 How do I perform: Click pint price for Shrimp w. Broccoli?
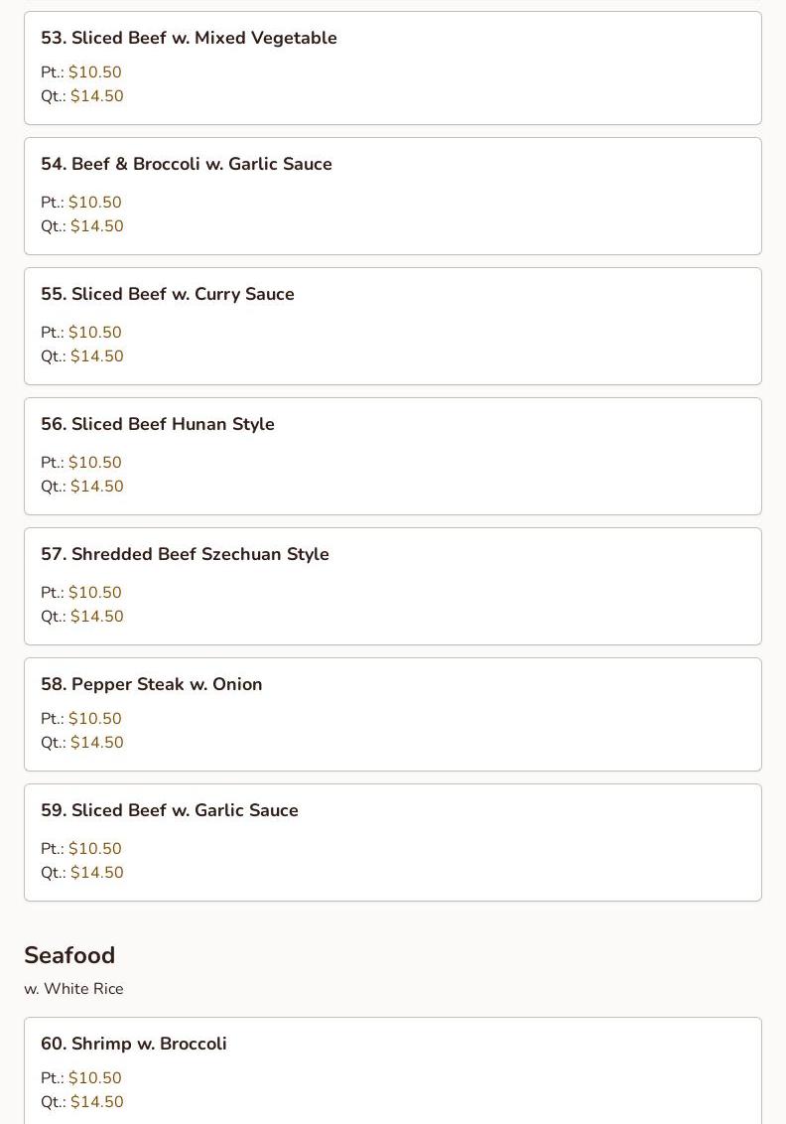pos(94,1078)
